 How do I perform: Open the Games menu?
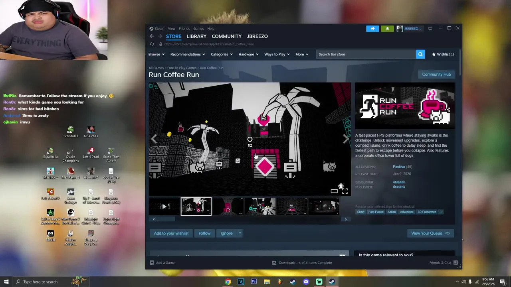[x=198, y=29]
